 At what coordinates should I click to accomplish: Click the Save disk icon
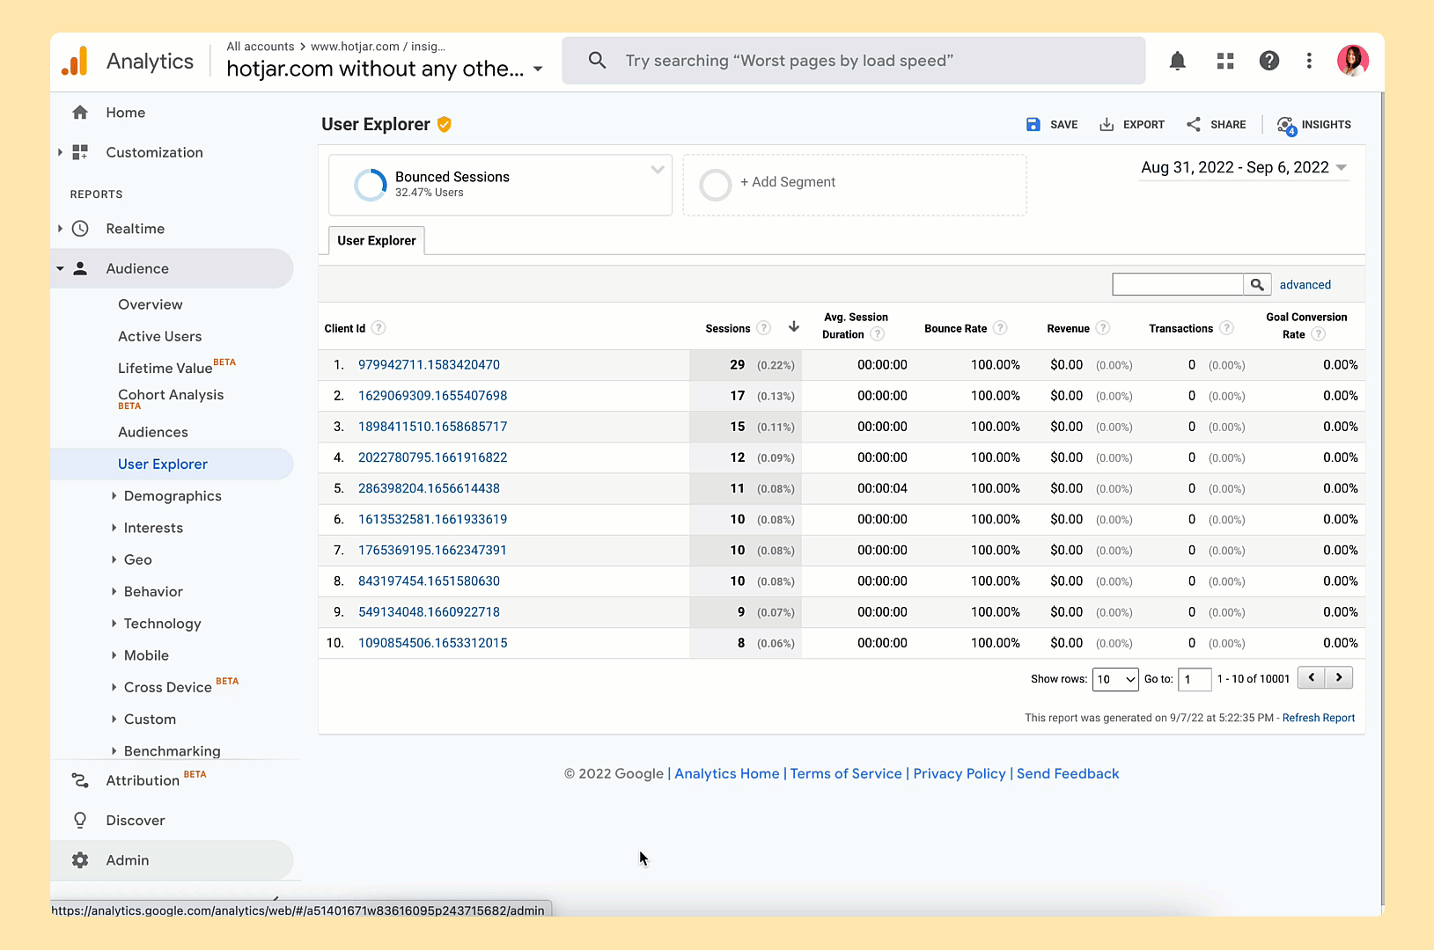coord(1033,125)
